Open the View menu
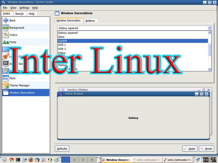 13,8
